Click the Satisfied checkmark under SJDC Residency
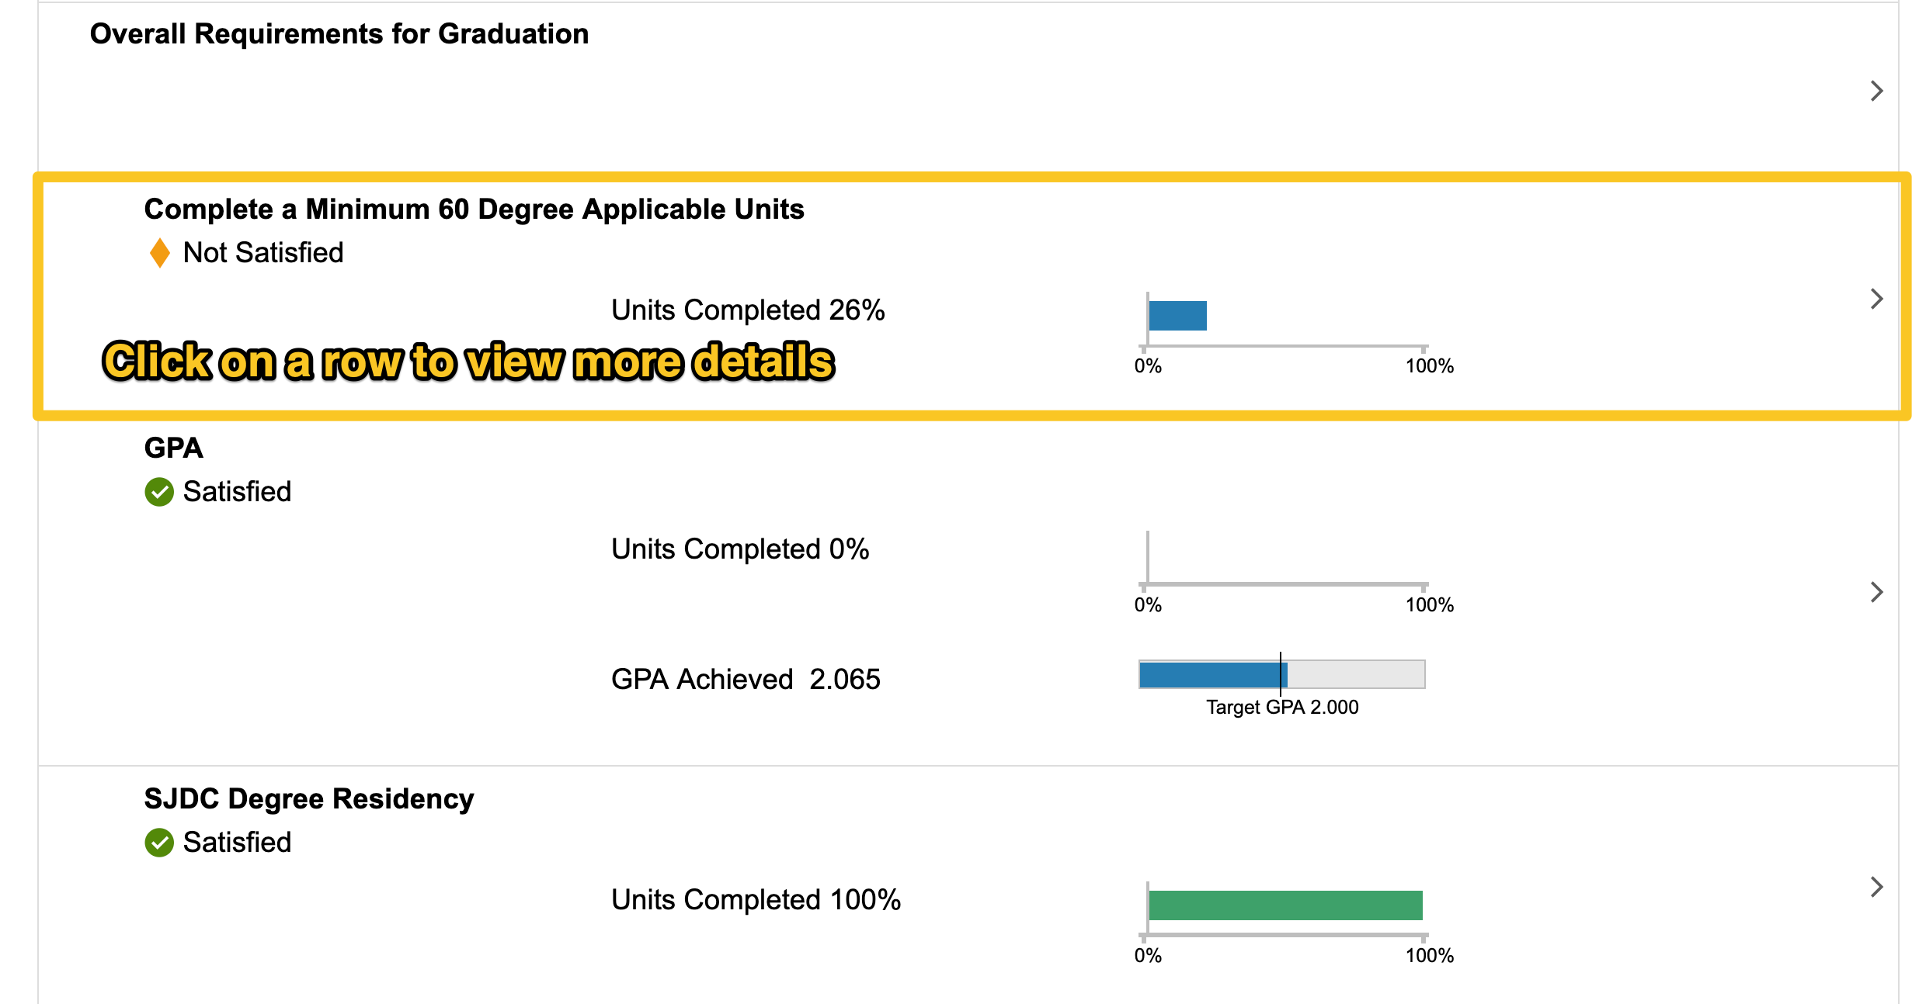The image size is (1912, 1004). (159, 843)
